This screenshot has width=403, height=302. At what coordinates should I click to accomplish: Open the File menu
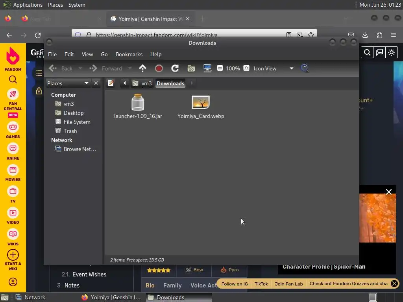click(x=52, y=54)
